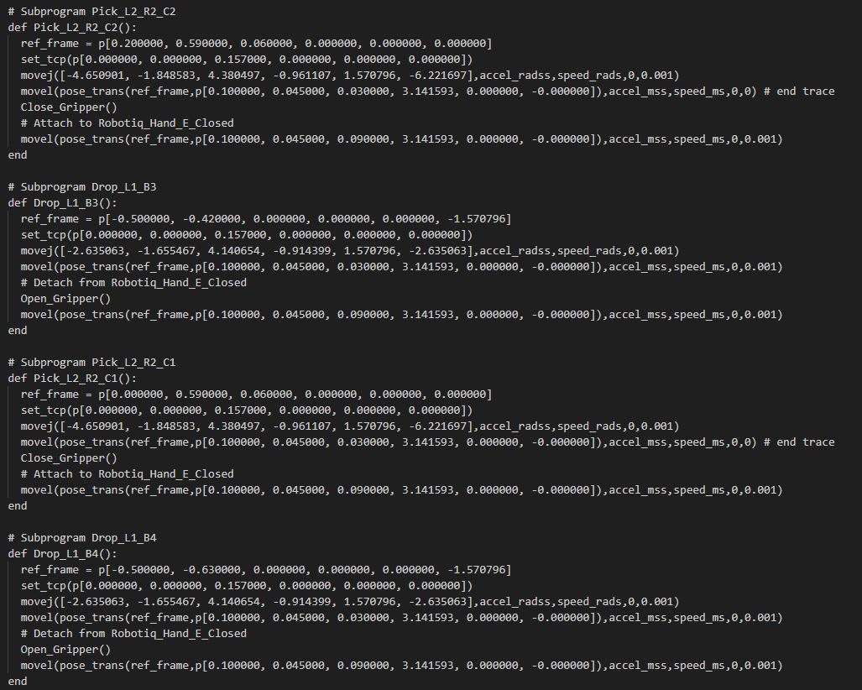Click '# Attach to Robotiq_Hand_E_Closed' in Pick_L2_R2_C1

tap(128, 473)
